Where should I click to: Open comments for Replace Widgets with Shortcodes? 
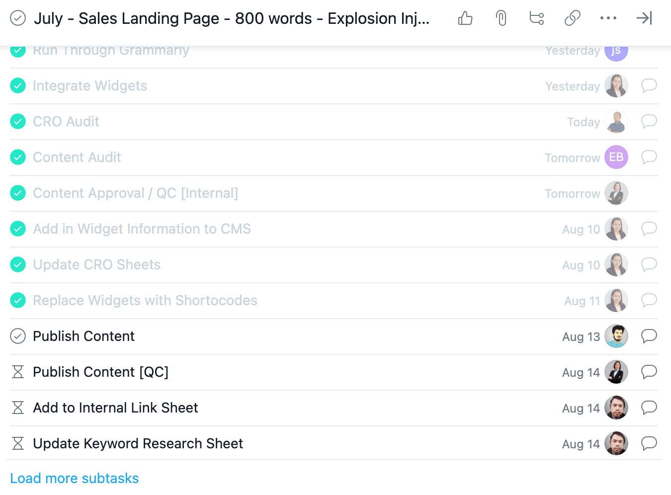click(x=649, y=301)
